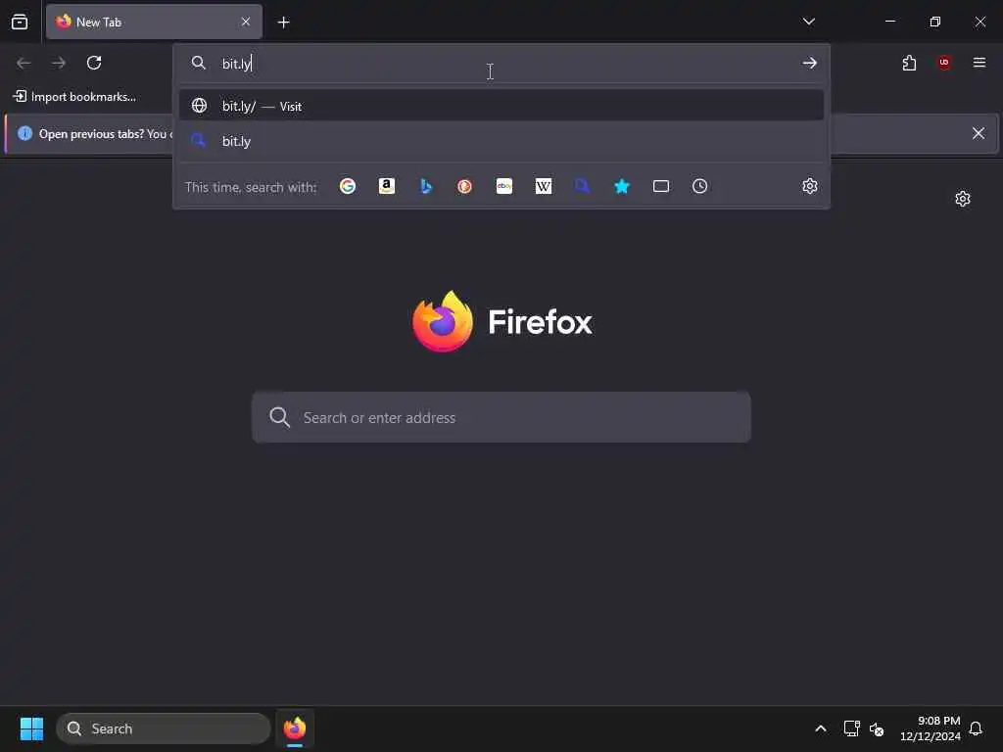
Task: Search history using the clock icon
Action: coord(699,186)
